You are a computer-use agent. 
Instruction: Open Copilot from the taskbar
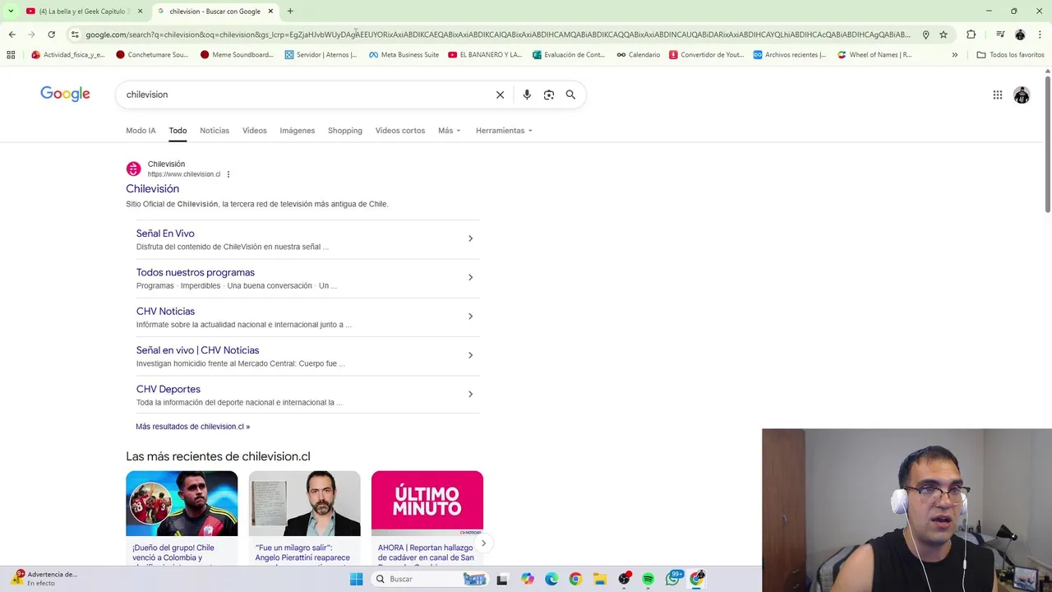pyautogui.click(x=527, y=579)
